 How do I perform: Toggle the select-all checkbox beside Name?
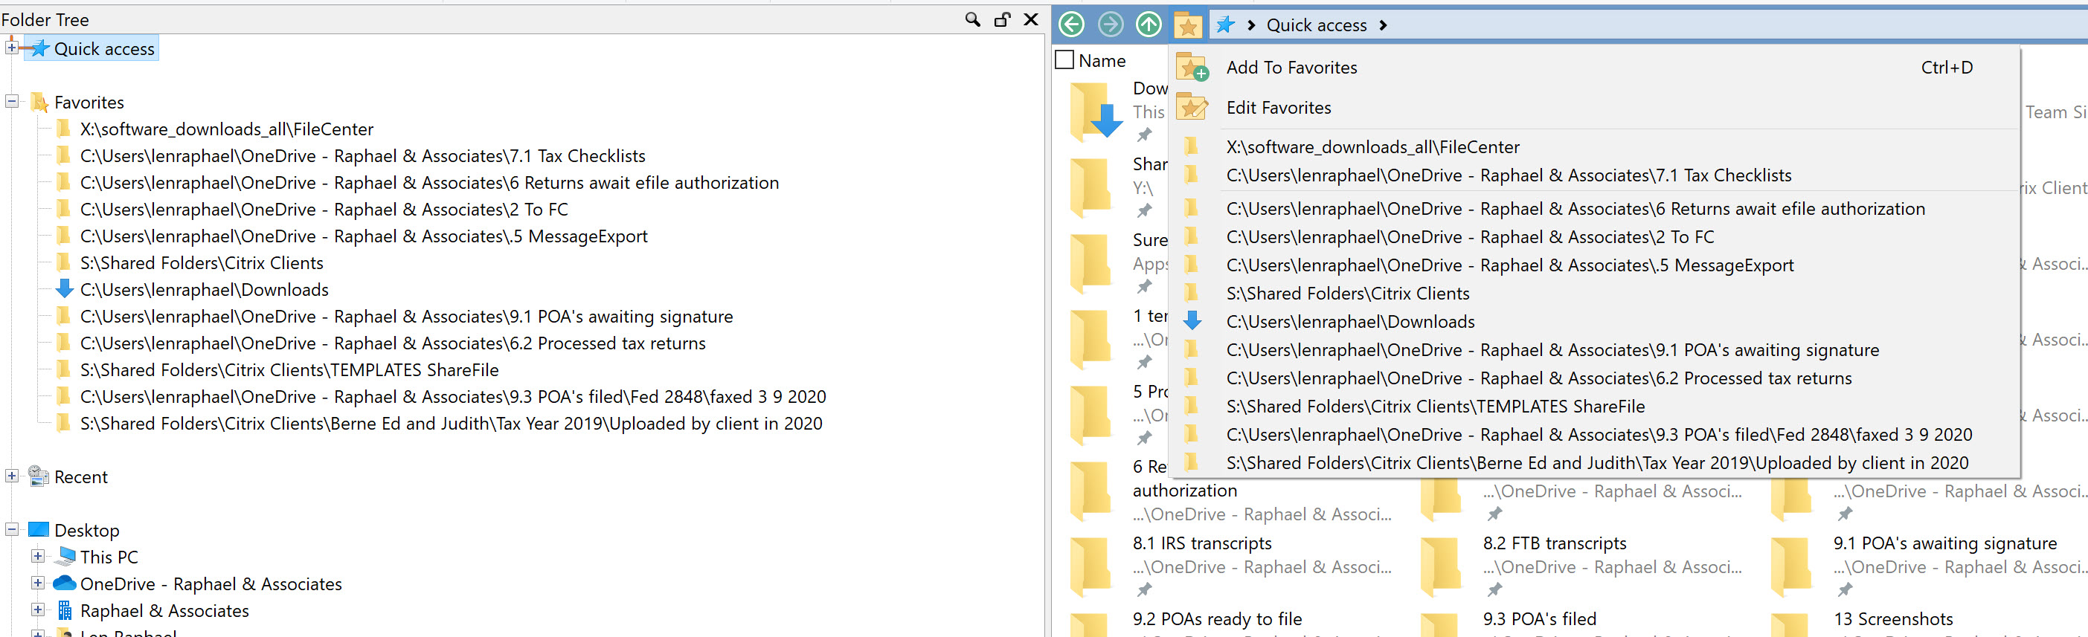1064,60
